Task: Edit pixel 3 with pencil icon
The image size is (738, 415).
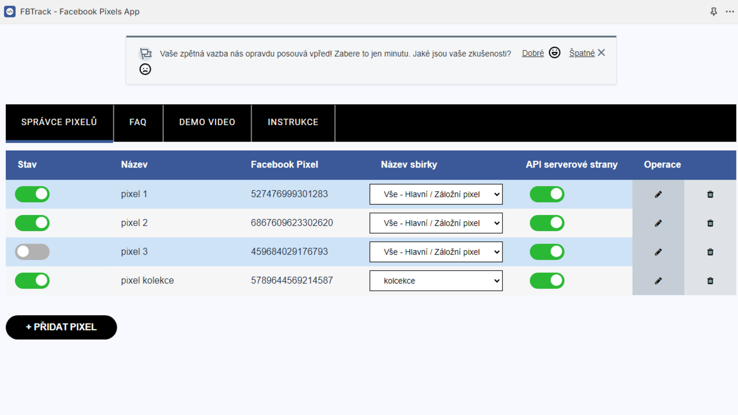Action: (x=658, y=252)
